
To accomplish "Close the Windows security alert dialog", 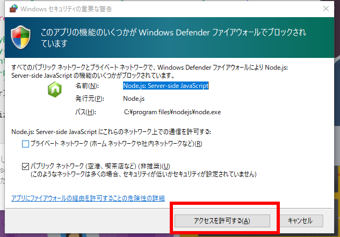I will [326, 9].
